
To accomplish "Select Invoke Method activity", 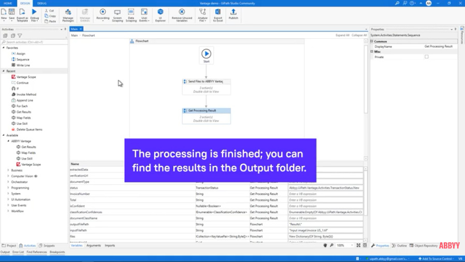I will tap(24, 95).
